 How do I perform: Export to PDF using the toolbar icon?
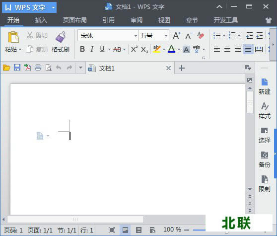point(27,68)
